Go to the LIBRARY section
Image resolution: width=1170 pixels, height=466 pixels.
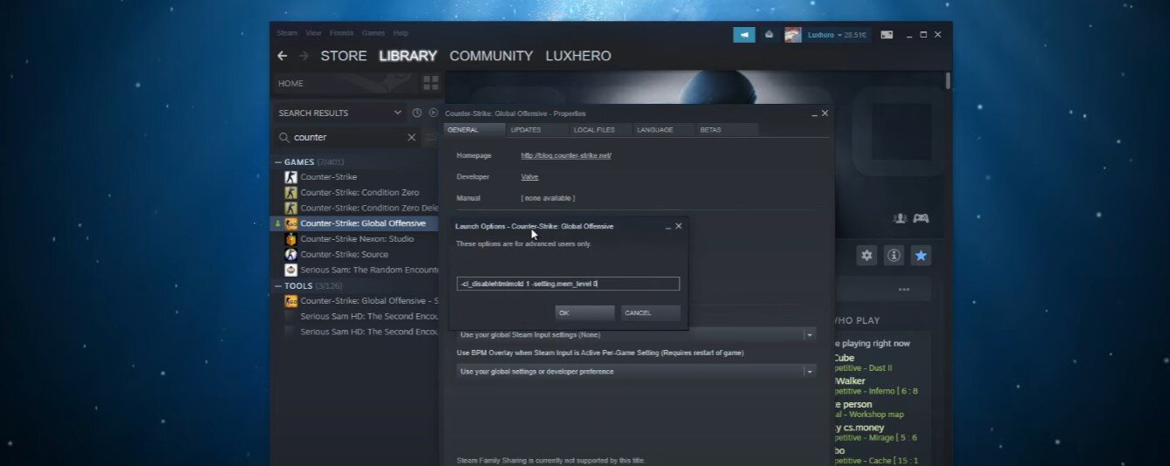407,56
